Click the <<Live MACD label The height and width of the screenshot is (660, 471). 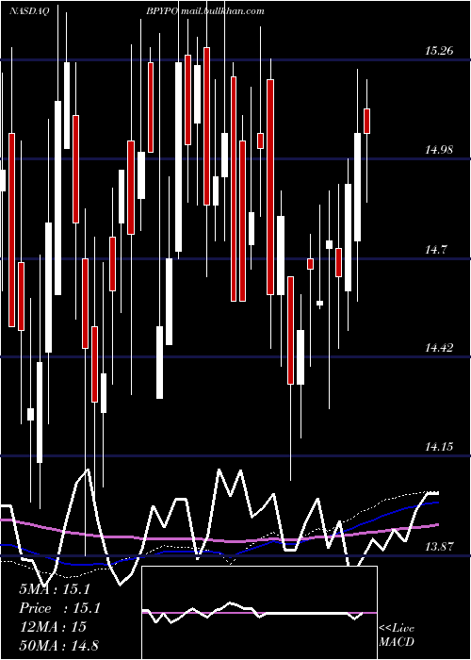(x=397, y=635)
